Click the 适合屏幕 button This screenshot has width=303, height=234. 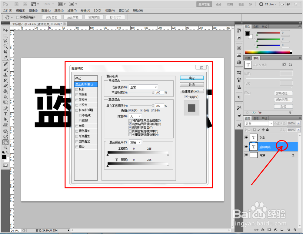pos(73,17)
